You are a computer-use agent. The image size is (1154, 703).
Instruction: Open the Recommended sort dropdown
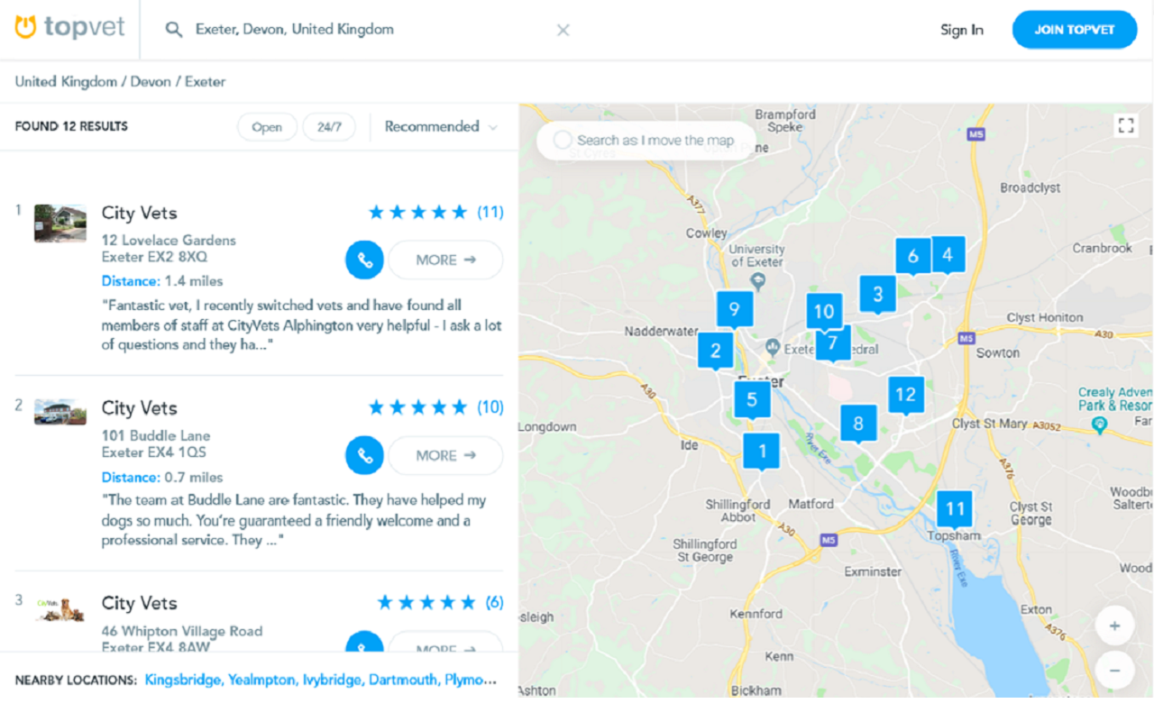pos(441,127)
